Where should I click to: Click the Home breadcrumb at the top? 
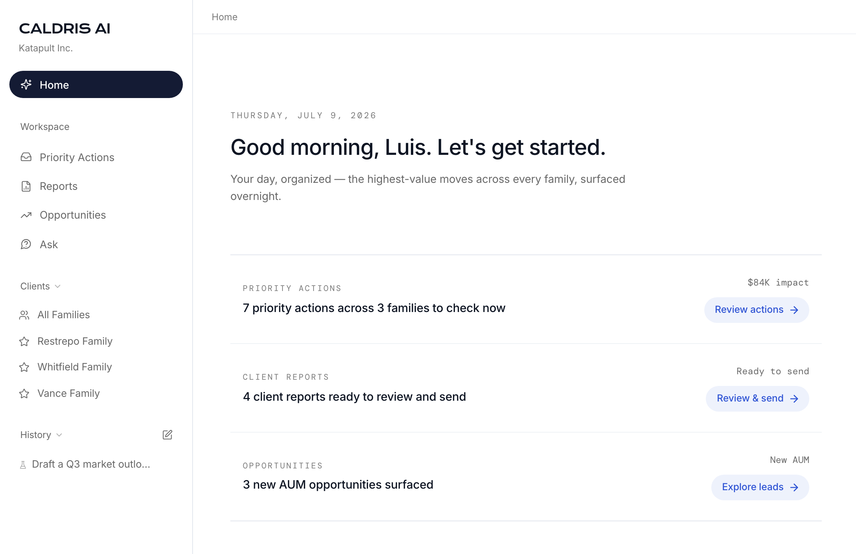[225, 17]
